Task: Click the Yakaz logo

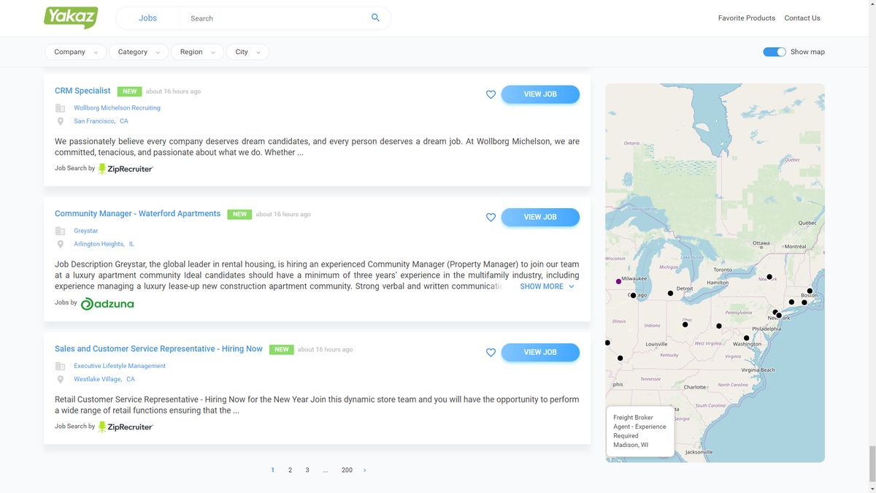Action: tap(70, 17)
